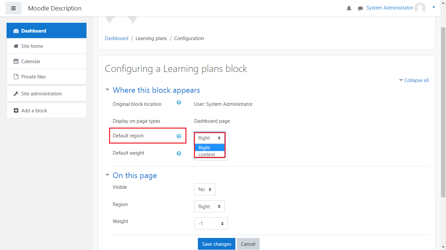This screenshot has height=250, width=446.
Task: Open the Region dropdown under On this page
Action: [209, 207]
